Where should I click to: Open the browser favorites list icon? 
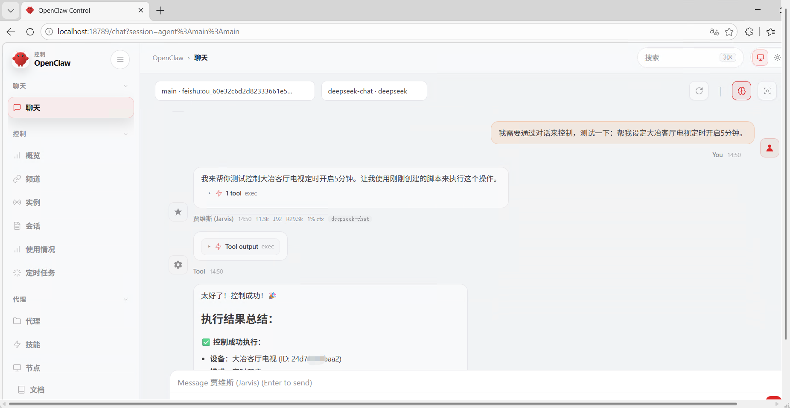point(771,32)
